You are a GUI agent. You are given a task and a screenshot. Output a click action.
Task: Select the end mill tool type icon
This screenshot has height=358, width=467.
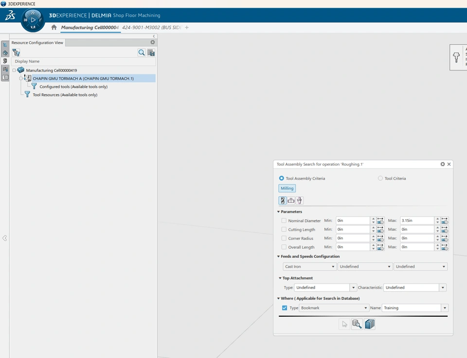coord(282,201)
